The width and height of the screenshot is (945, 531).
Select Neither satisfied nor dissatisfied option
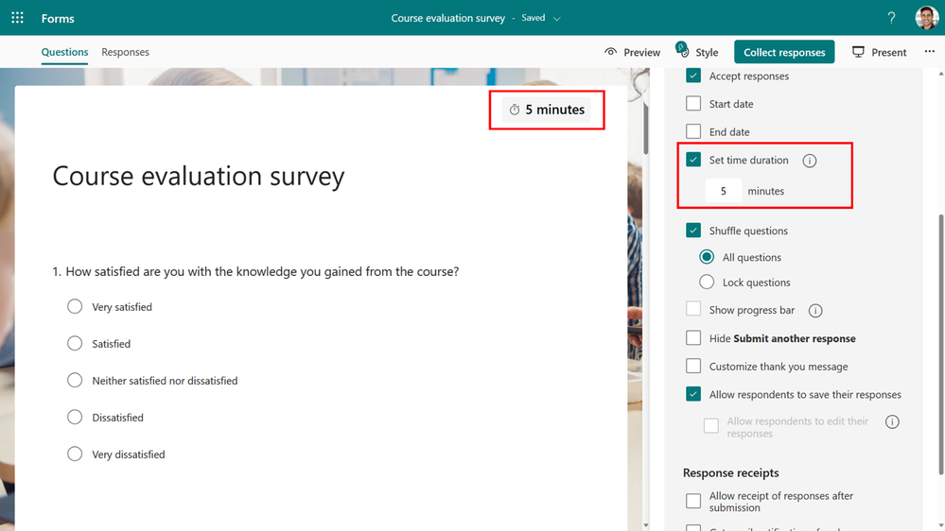(75, 380)
